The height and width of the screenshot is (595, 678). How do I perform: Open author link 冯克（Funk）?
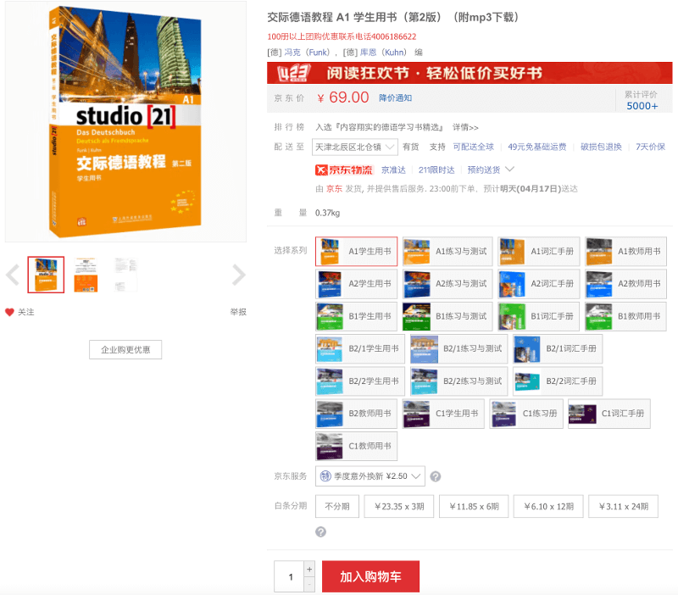coord(307,53)
